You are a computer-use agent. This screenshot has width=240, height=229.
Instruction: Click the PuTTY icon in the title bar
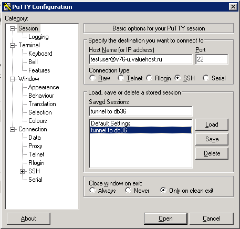point(7,7)
